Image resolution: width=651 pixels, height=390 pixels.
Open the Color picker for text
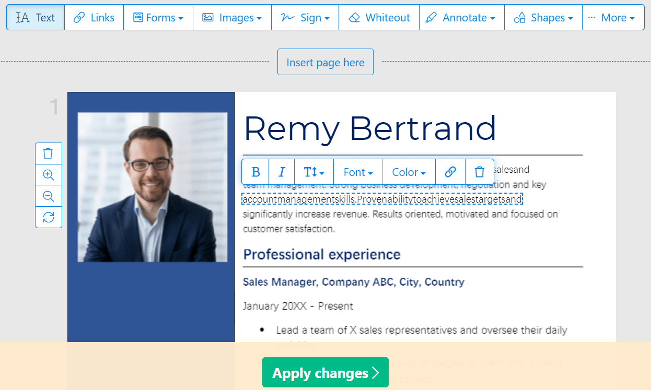pyautogui.click(x=408, y=172)
